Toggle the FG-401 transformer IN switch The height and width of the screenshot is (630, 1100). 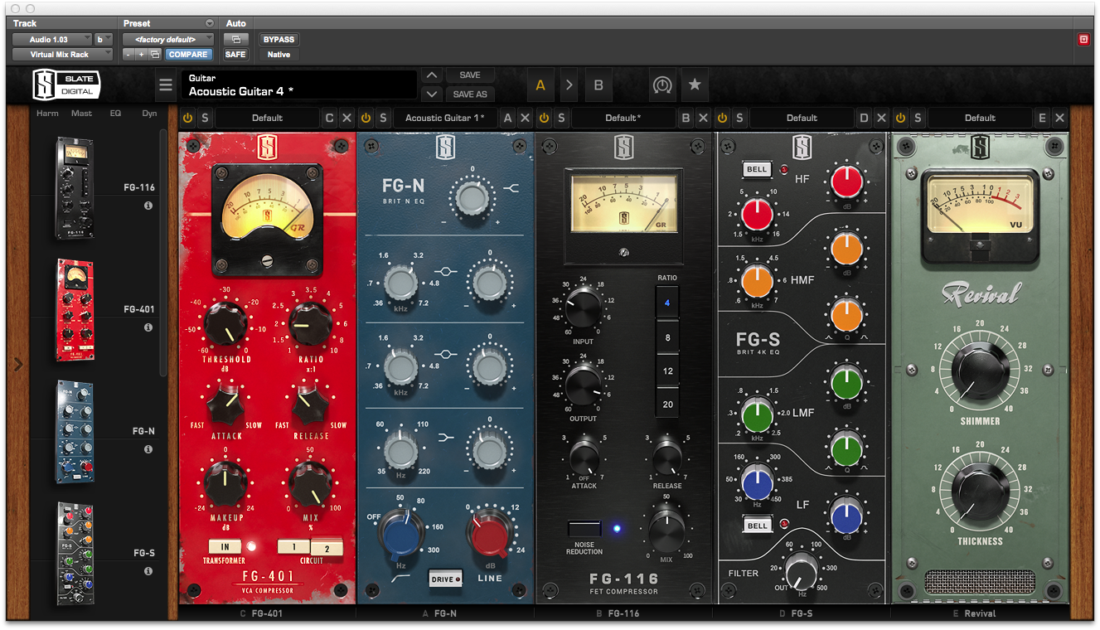point(225,546)
